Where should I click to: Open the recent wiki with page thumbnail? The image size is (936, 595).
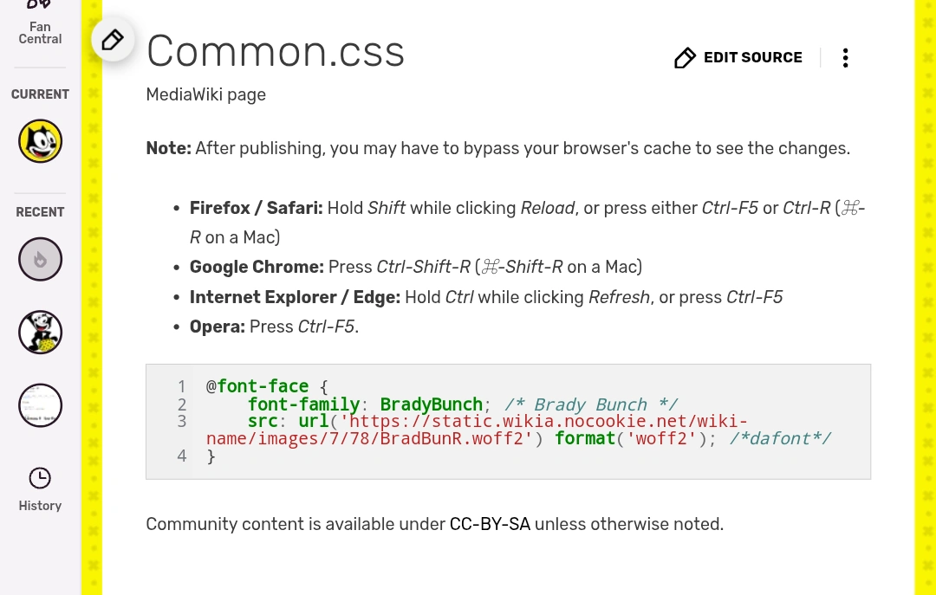(x=40, y=404)
